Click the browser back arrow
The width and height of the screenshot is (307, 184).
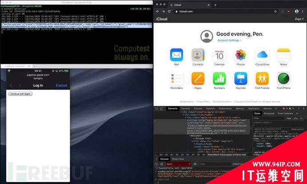[158, 12]
